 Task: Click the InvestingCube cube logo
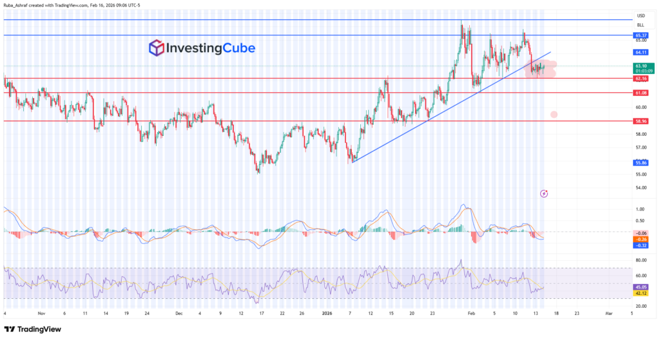tap(157, 48)
